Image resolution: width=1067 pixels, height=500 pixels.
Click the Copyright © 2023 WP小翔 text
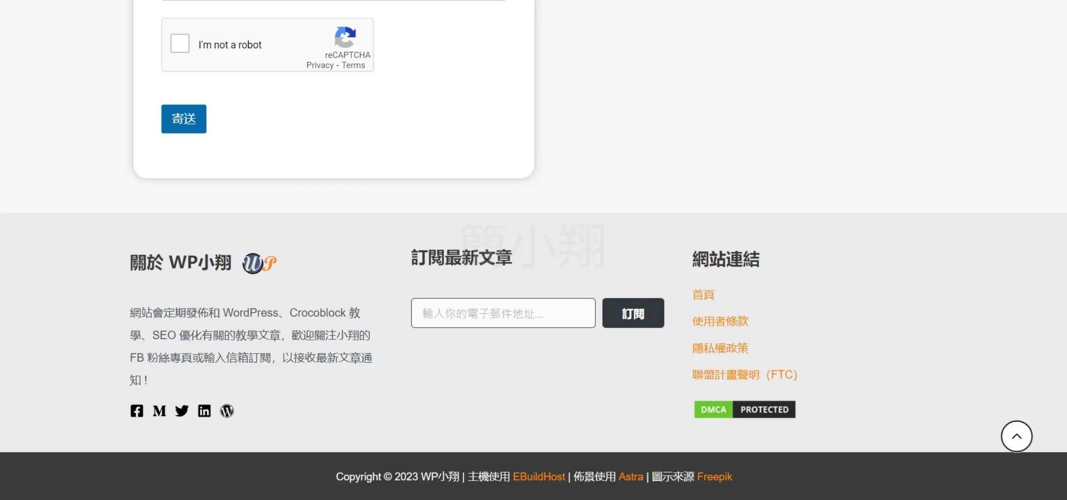coord(398,477)
